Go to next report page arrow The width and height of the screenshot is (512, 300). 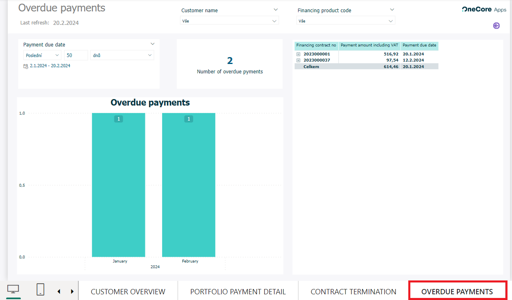[72, 291]
